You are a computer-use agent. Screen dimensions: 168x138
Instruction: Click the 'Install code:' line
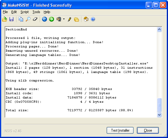[x=58, y=93]
